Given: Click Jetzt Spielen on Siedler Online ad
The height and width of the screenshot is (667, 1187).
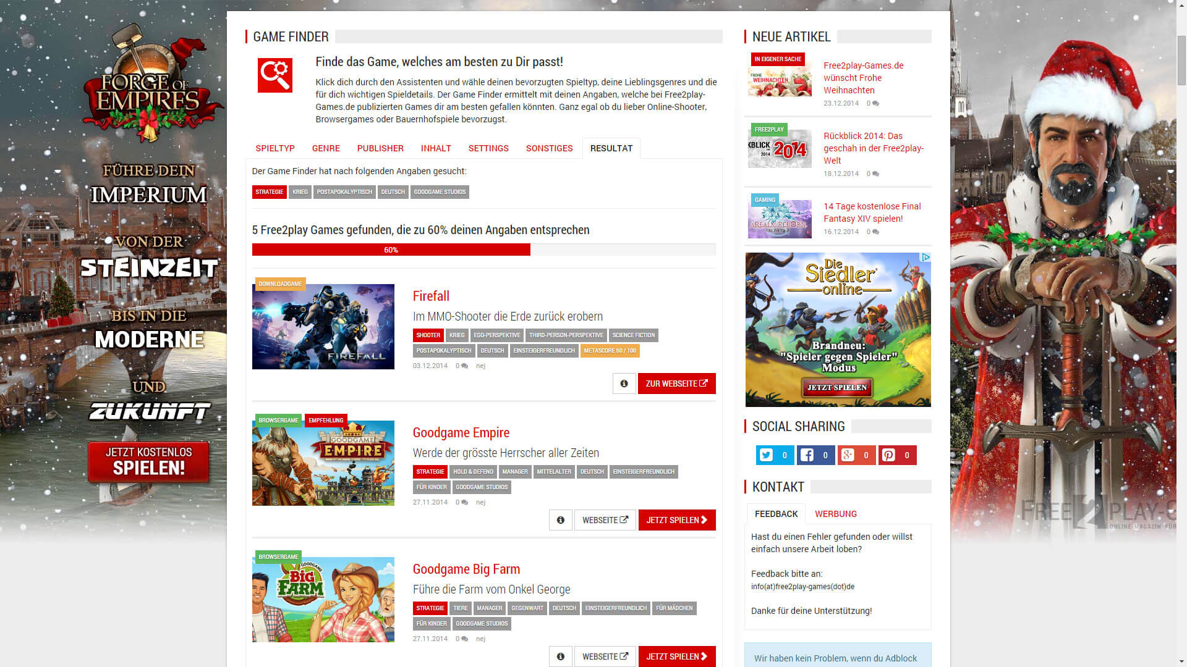Looking at the screenshot, I should pos(837,387).
